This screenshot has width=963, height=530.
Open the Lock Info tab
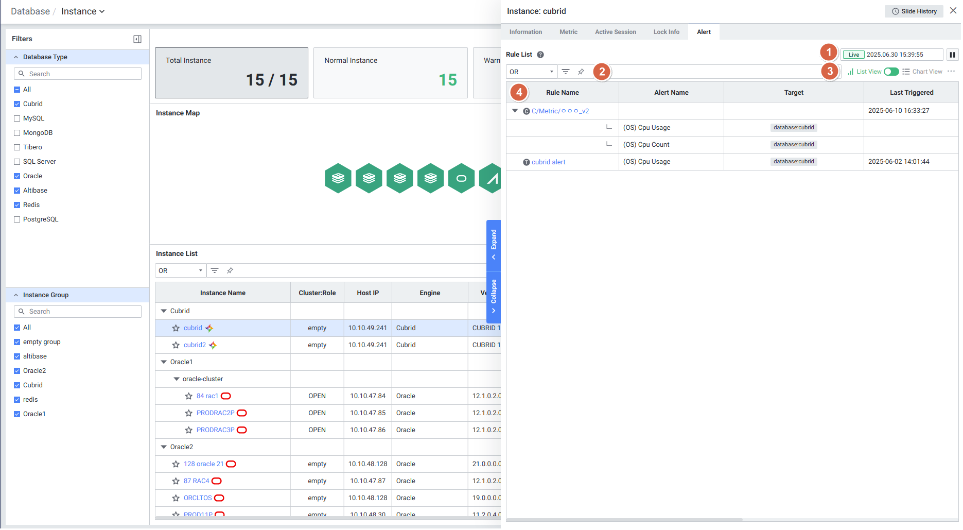(x=666, y=32)
